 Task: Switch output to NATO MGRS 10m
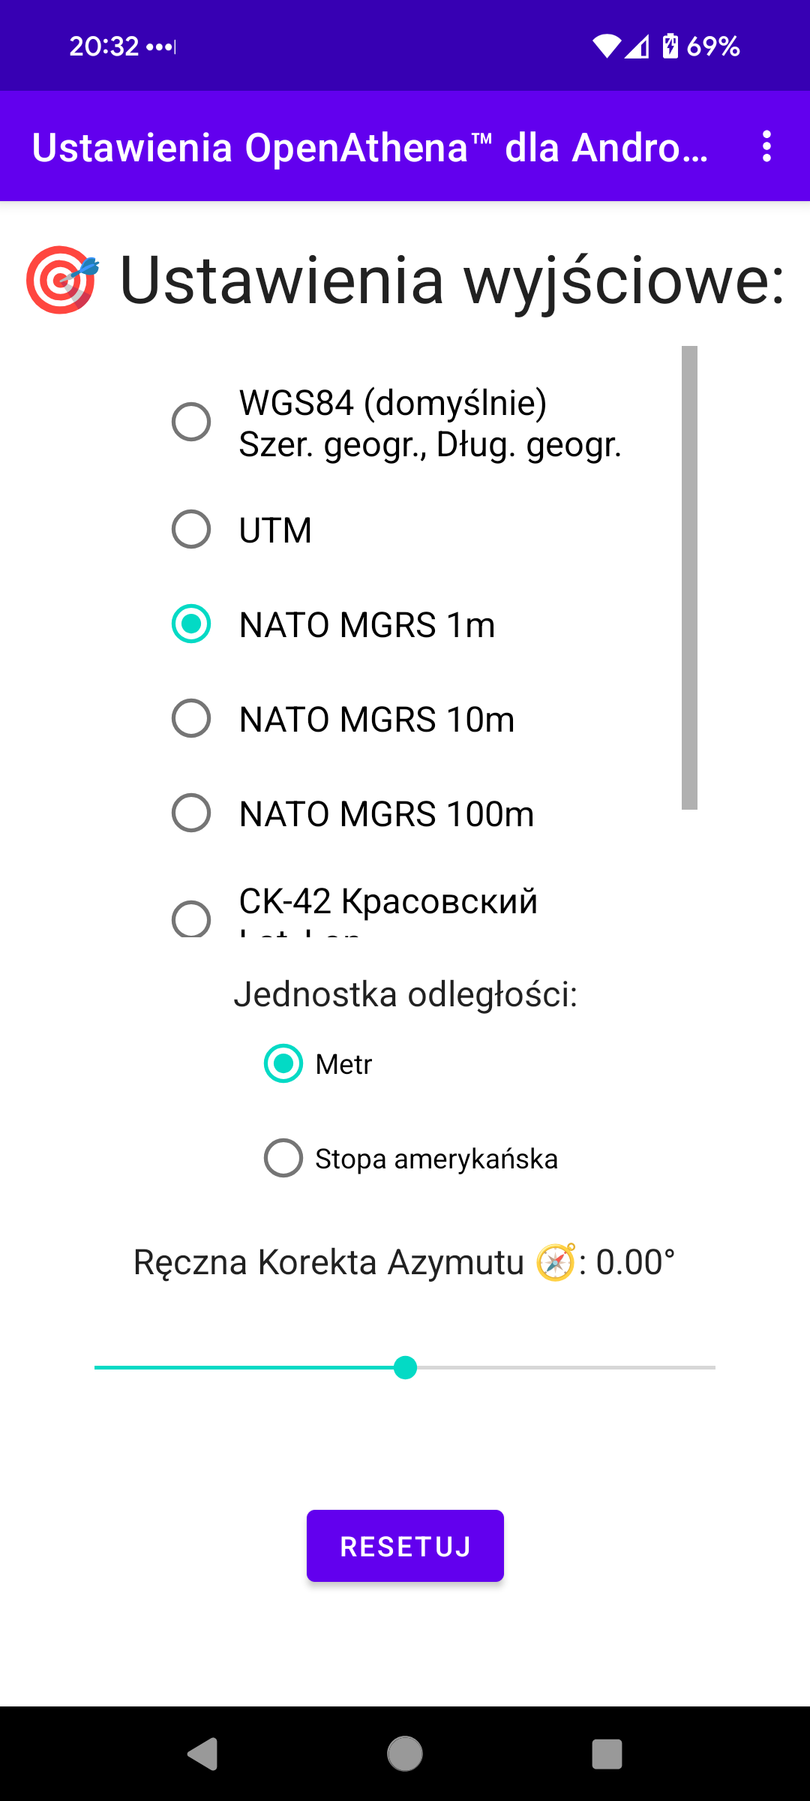pyautogui.click(x=191, y=719)
